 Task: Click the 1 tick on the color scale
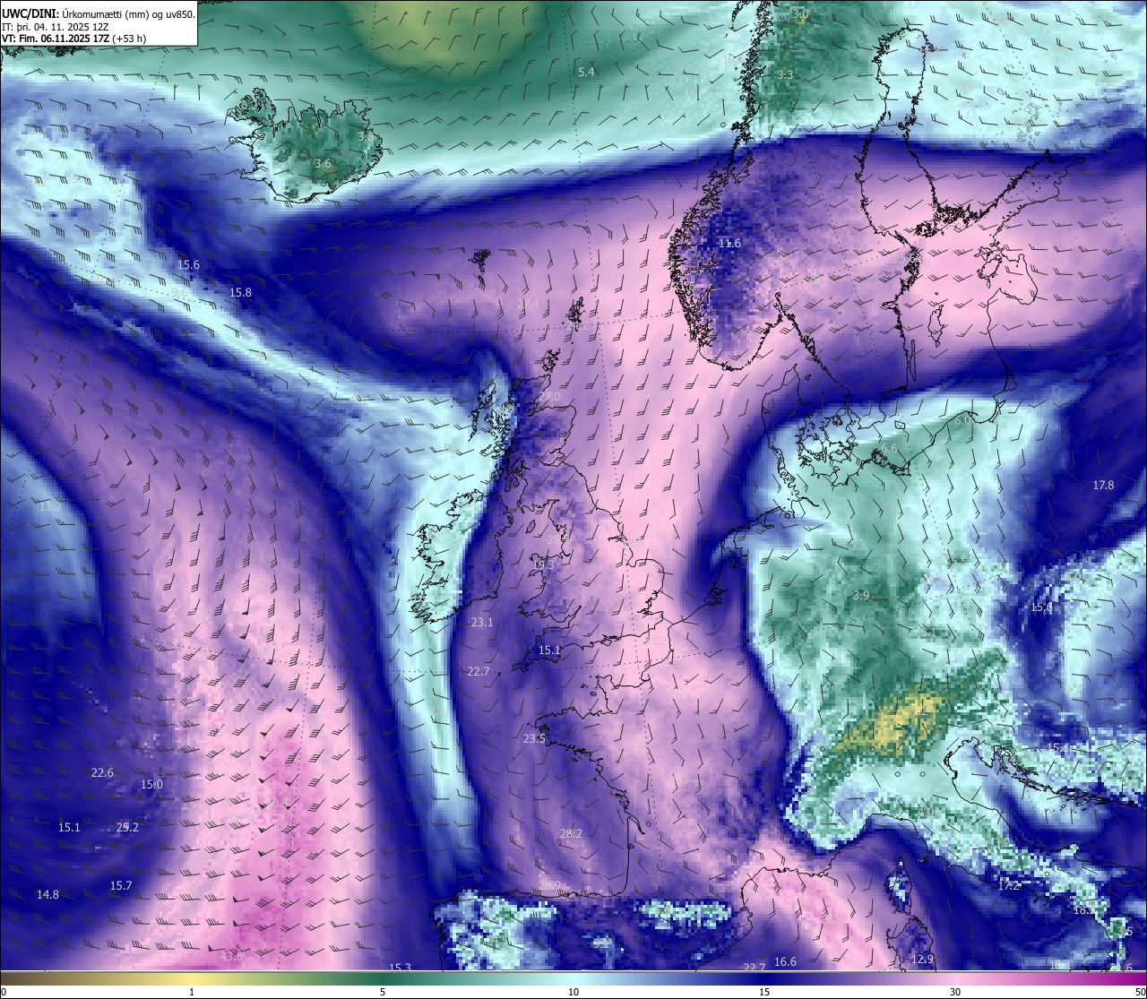pyautogui.click(x=191, y=992)
